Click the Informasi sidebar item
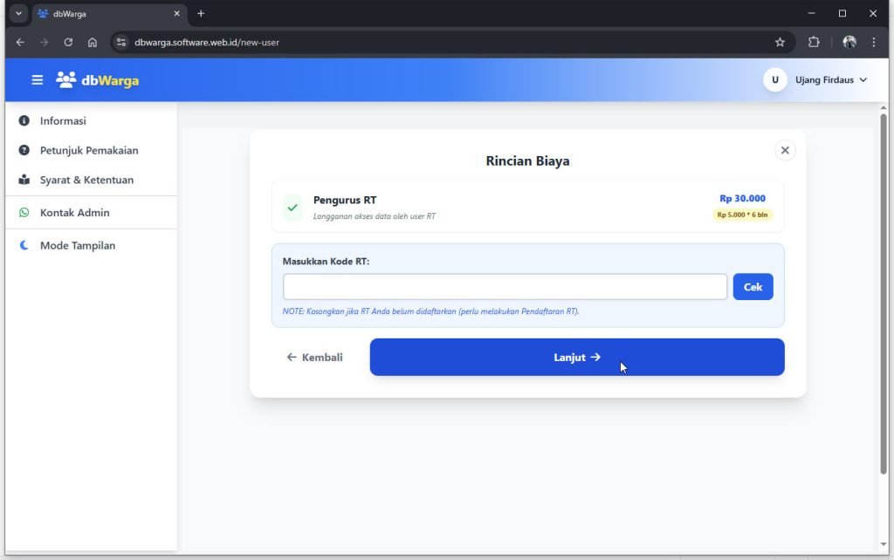 click(x=63, y=120)
